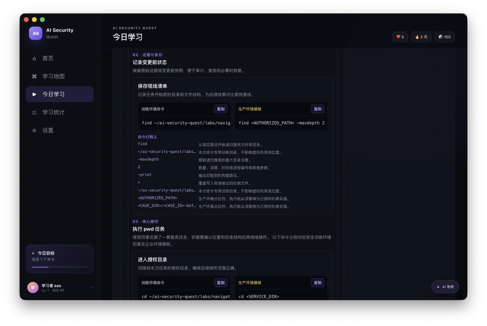This screenshot has height=326, width=487.
Task: Click the 学习者 aaa username
Action: (x=51, y=285)
